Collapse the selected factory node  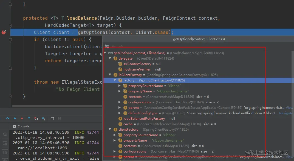point(115,80)
